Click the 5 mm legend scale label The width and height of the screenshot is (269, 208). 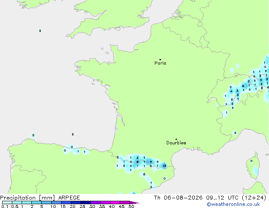(x=42, y=206)
